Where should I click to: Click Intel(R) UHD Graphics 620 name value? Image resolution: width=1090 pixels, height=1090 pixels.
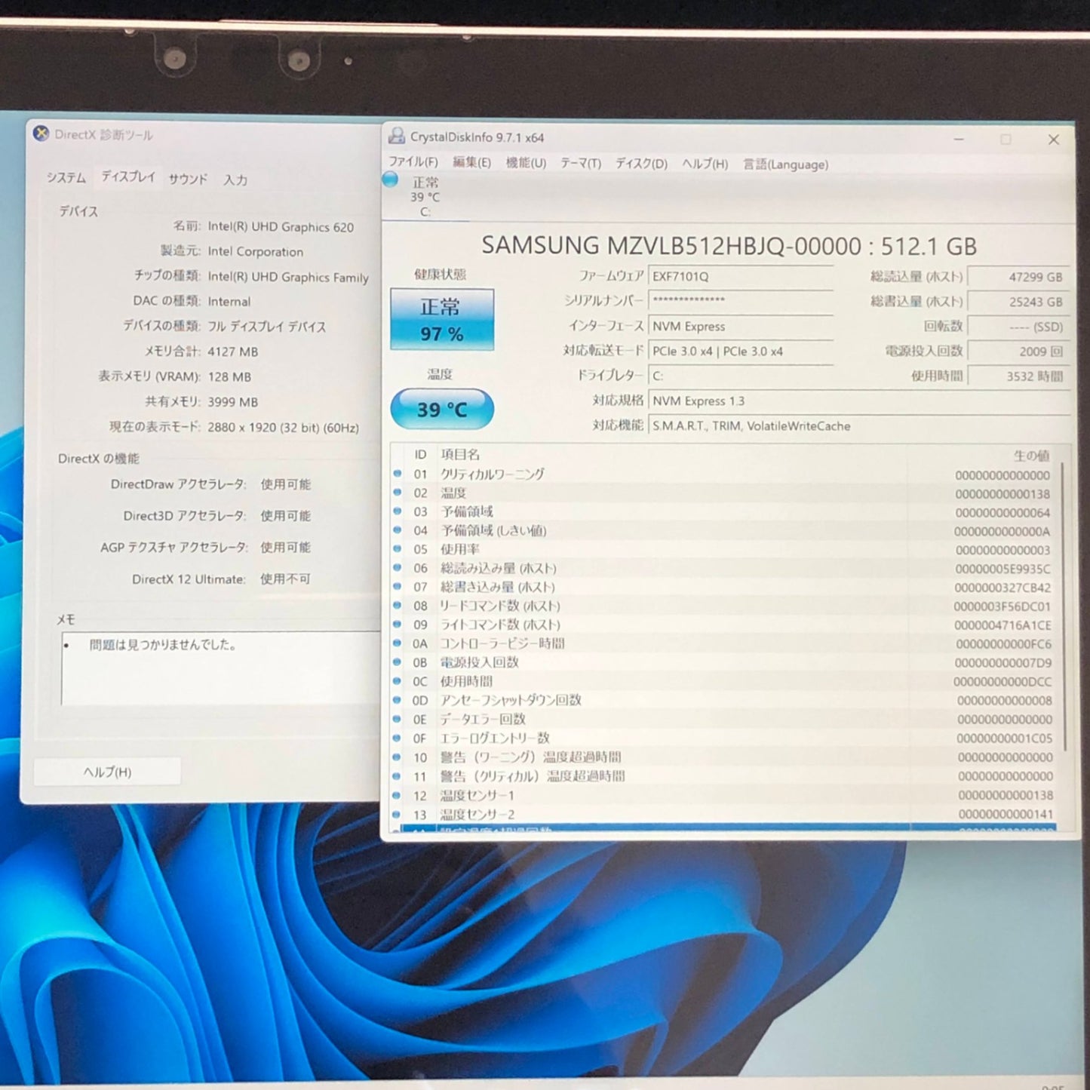[281, 226]
